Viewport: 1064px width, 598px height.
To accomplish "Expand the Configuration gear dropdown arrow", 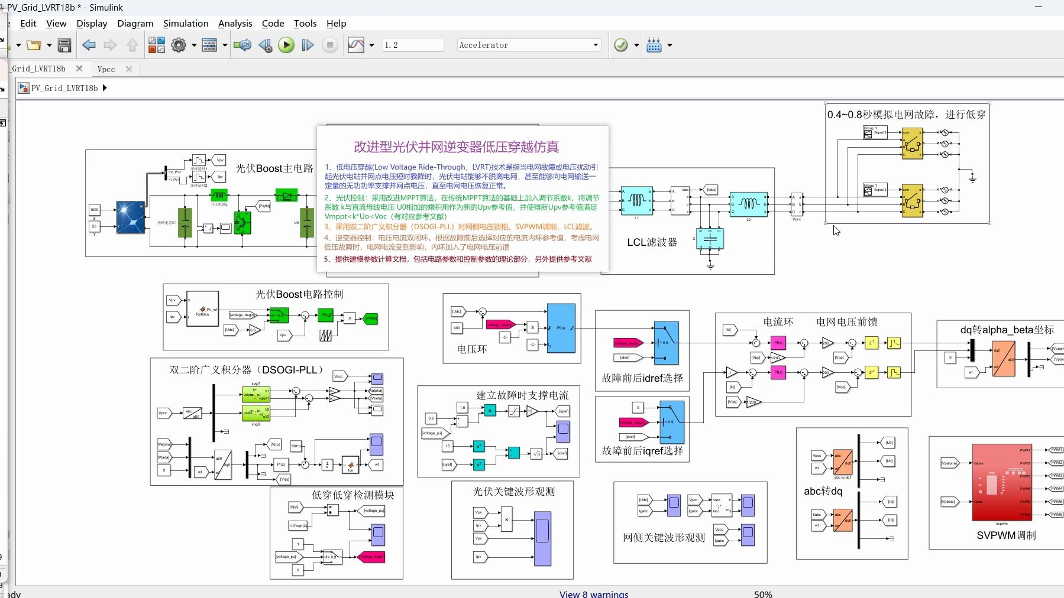I will click(194, 45).
